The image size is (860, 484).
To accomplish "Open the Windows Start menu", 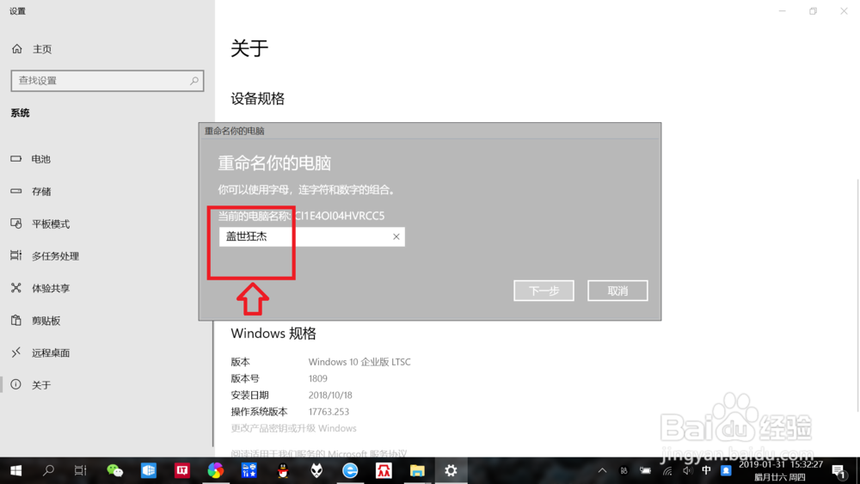I will coord(15,470).
